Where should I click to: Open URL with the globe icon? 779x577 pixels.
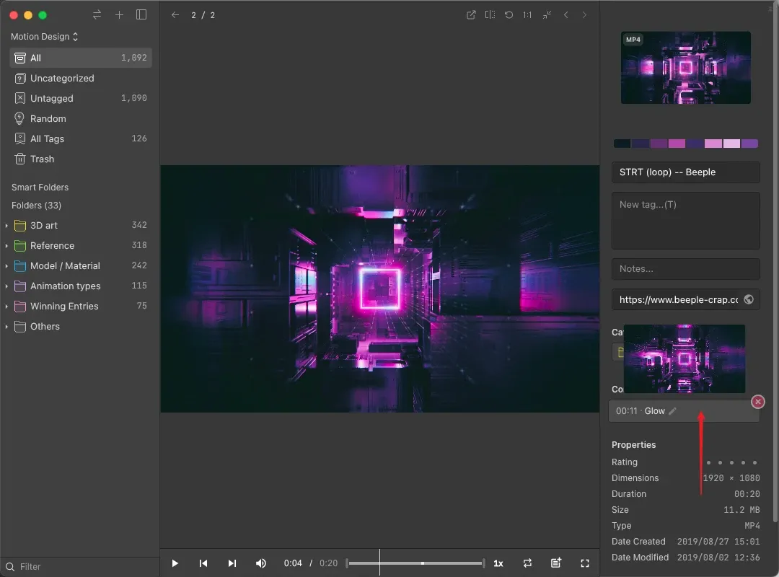(x=749, y=300)
